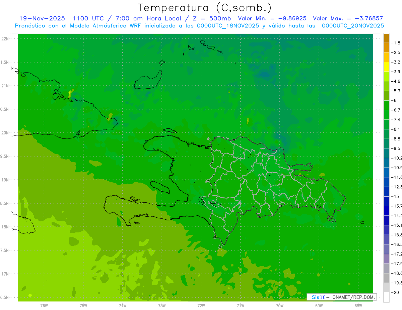The image size is (402, 310).
Task: Click the '-5.3' color scale label
Action: pyautogui.click(x=396, y=91)
